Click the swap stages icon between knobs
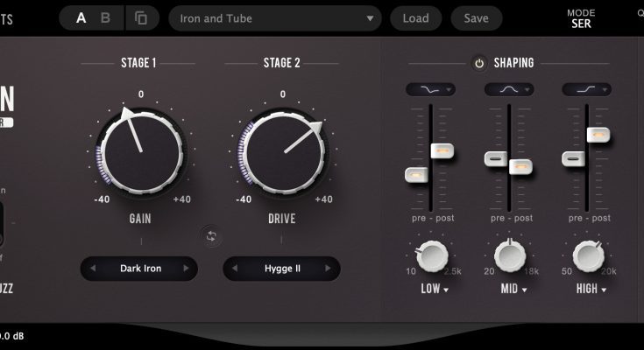The width and height of the screenshot is (644, 350). click(210, 234)
